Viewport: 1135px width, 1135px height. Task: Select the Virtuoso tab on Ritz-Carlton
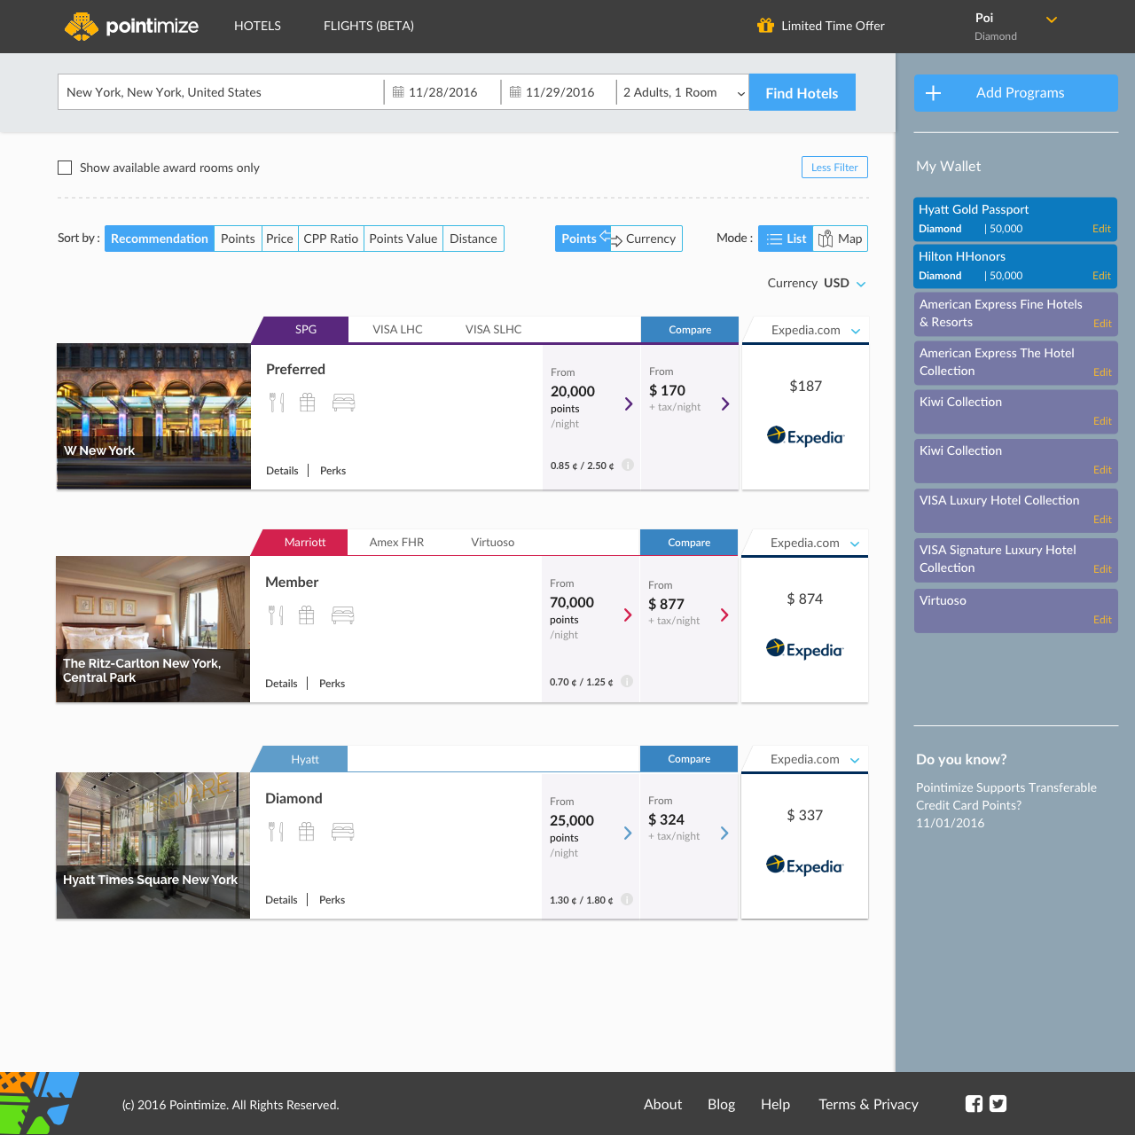click(493, 542)
